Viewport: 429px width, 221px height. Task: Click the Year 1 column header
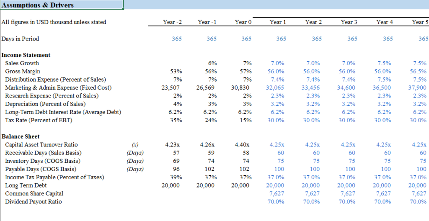pyautogui.click(x=278, y=22)
